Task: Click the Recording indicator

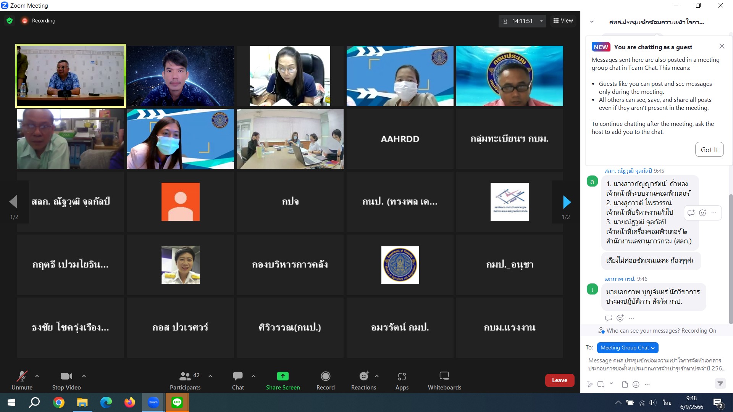Action: [39, 21]
